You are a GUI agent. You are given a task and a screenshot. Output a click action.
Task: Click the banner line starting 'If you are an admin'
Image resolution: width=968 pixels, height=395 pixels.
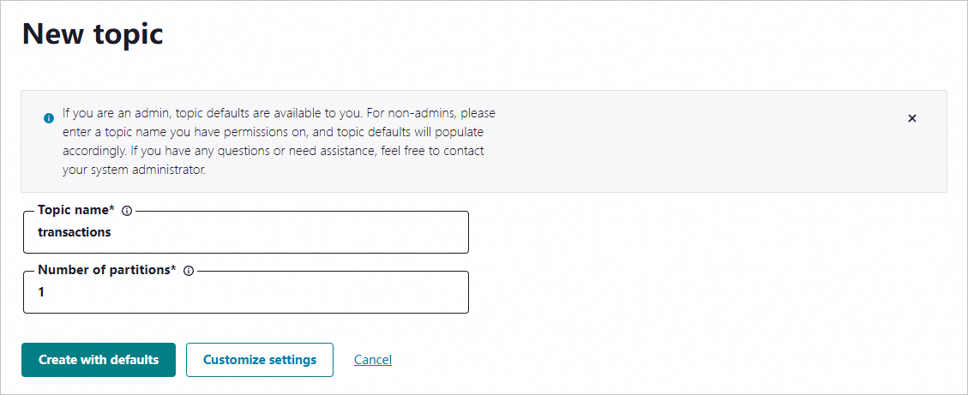279,113
